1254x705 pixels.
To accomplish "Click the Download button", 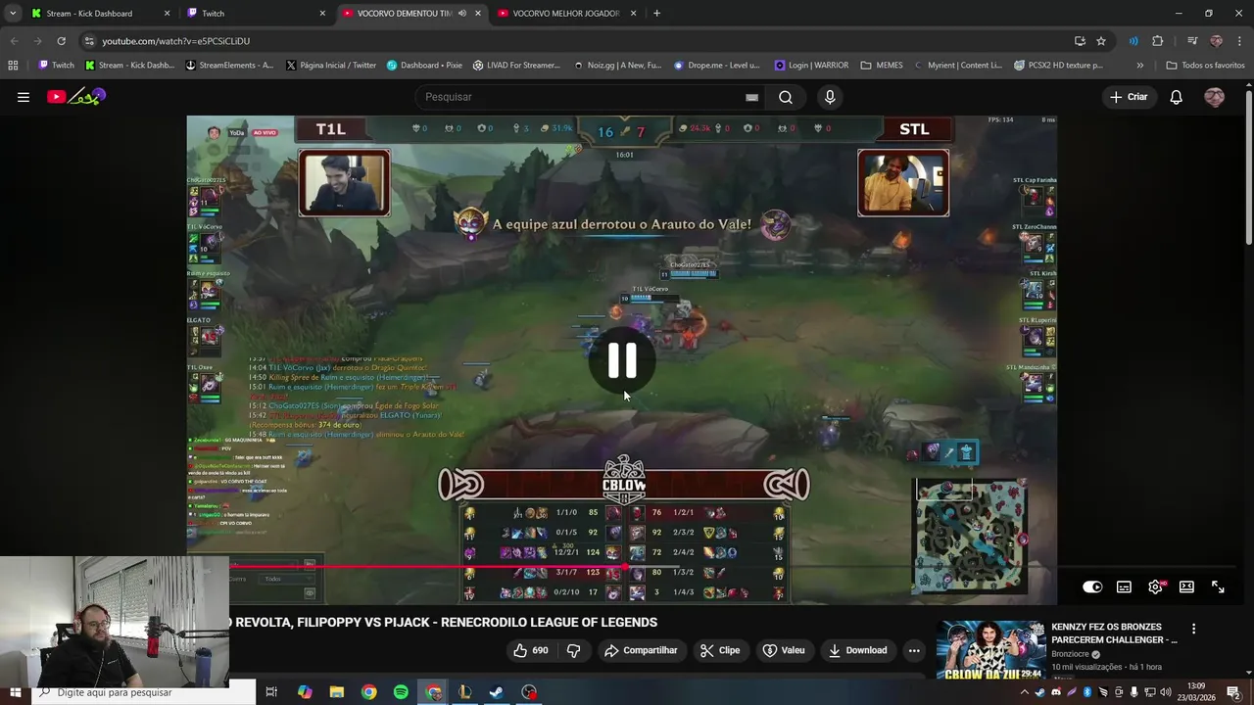I will coord(857,650).
